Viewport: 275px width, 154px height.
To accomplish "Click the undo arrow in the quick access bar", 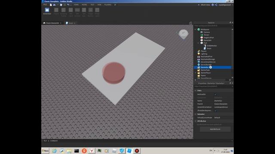I will coord(68,5).
